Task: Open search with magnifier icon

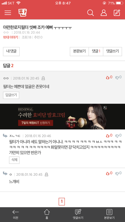Action: coord(90,13)
